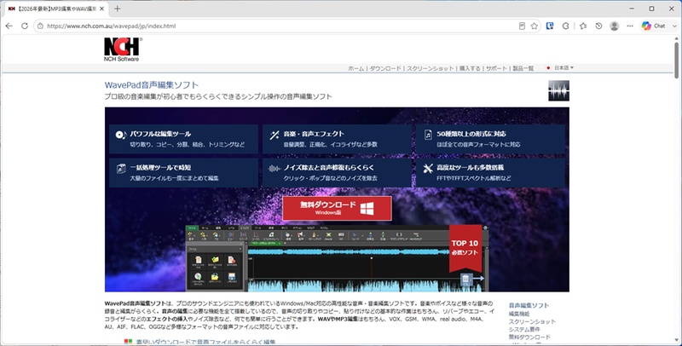This screenshot has height=346, width=682.
Task: Click the 無料ダウンロード Windows版 red button
Action: tap(337, 209)
